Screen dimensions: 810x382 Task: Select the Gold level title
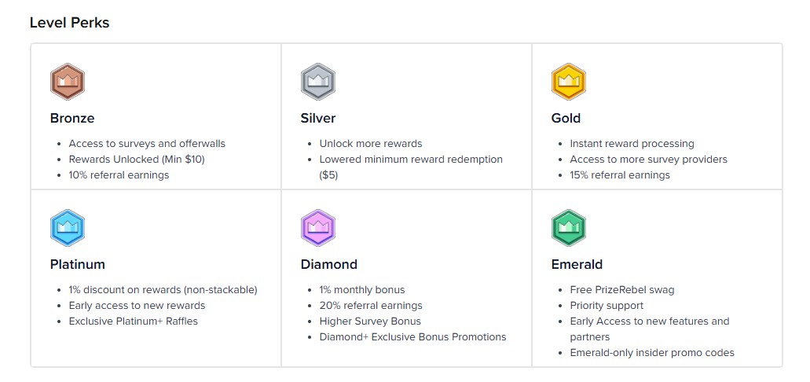566,119
